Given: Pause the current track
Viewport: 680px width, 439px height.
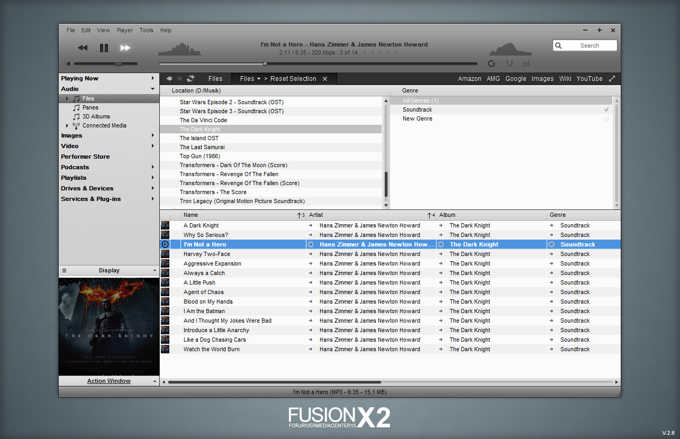Looking at the screenshot, I should pyautogui.click(x=104, y=48).
